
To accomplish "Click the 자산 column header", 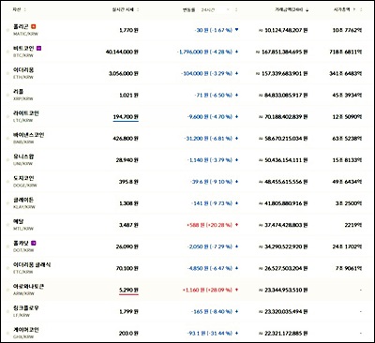I will pos(17,10).
